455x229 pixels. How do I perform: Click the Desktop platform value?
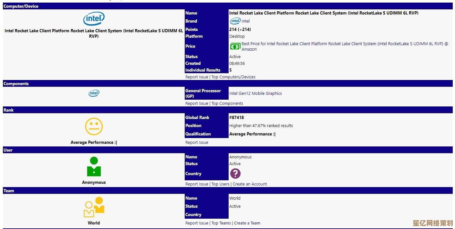pos(237,36)
